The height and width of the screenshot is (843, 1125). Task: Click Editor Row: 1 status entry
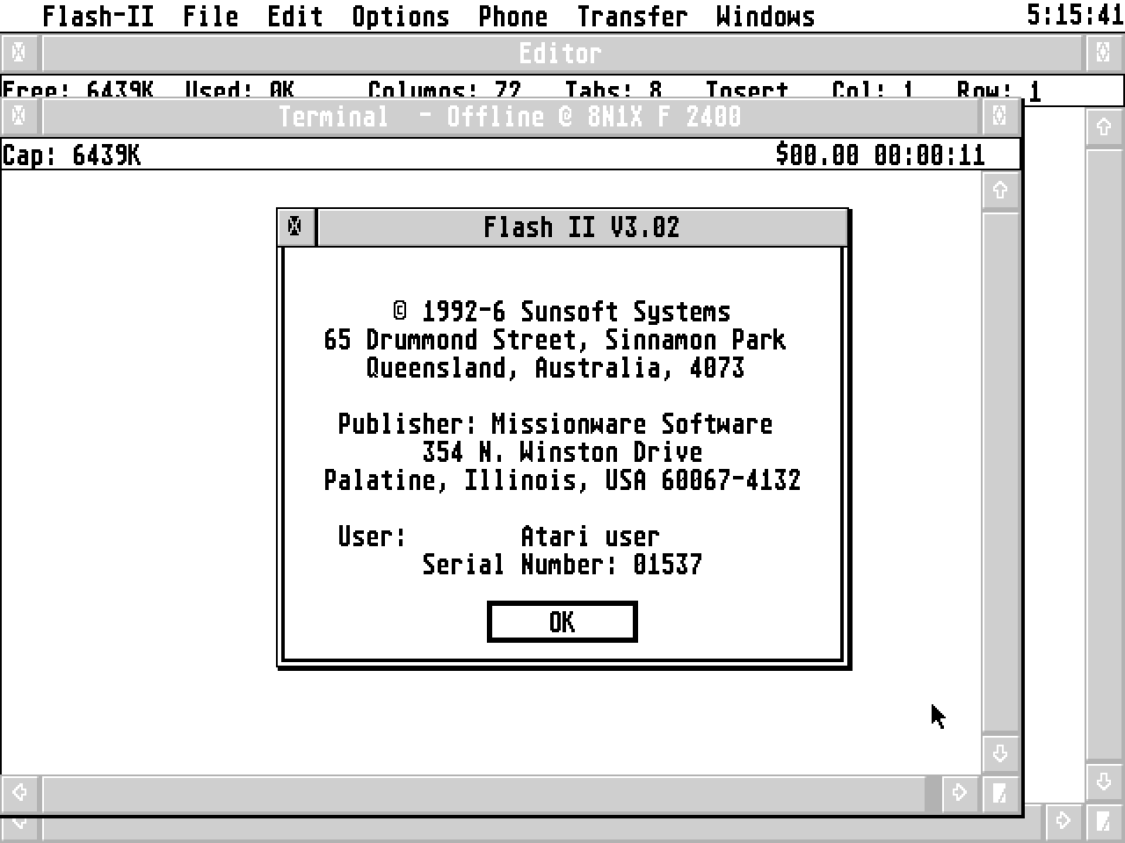click(998, 90)
